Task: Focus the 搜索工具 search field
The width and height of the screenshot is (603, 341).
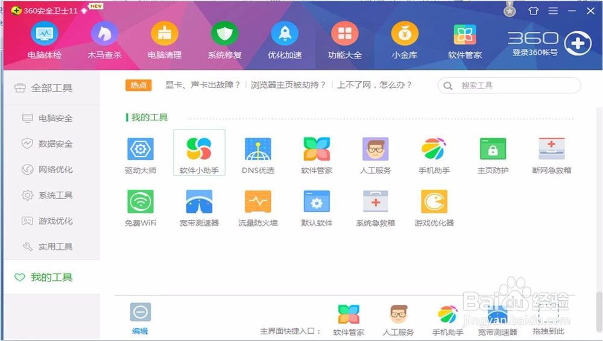Action: click(509, 86)
